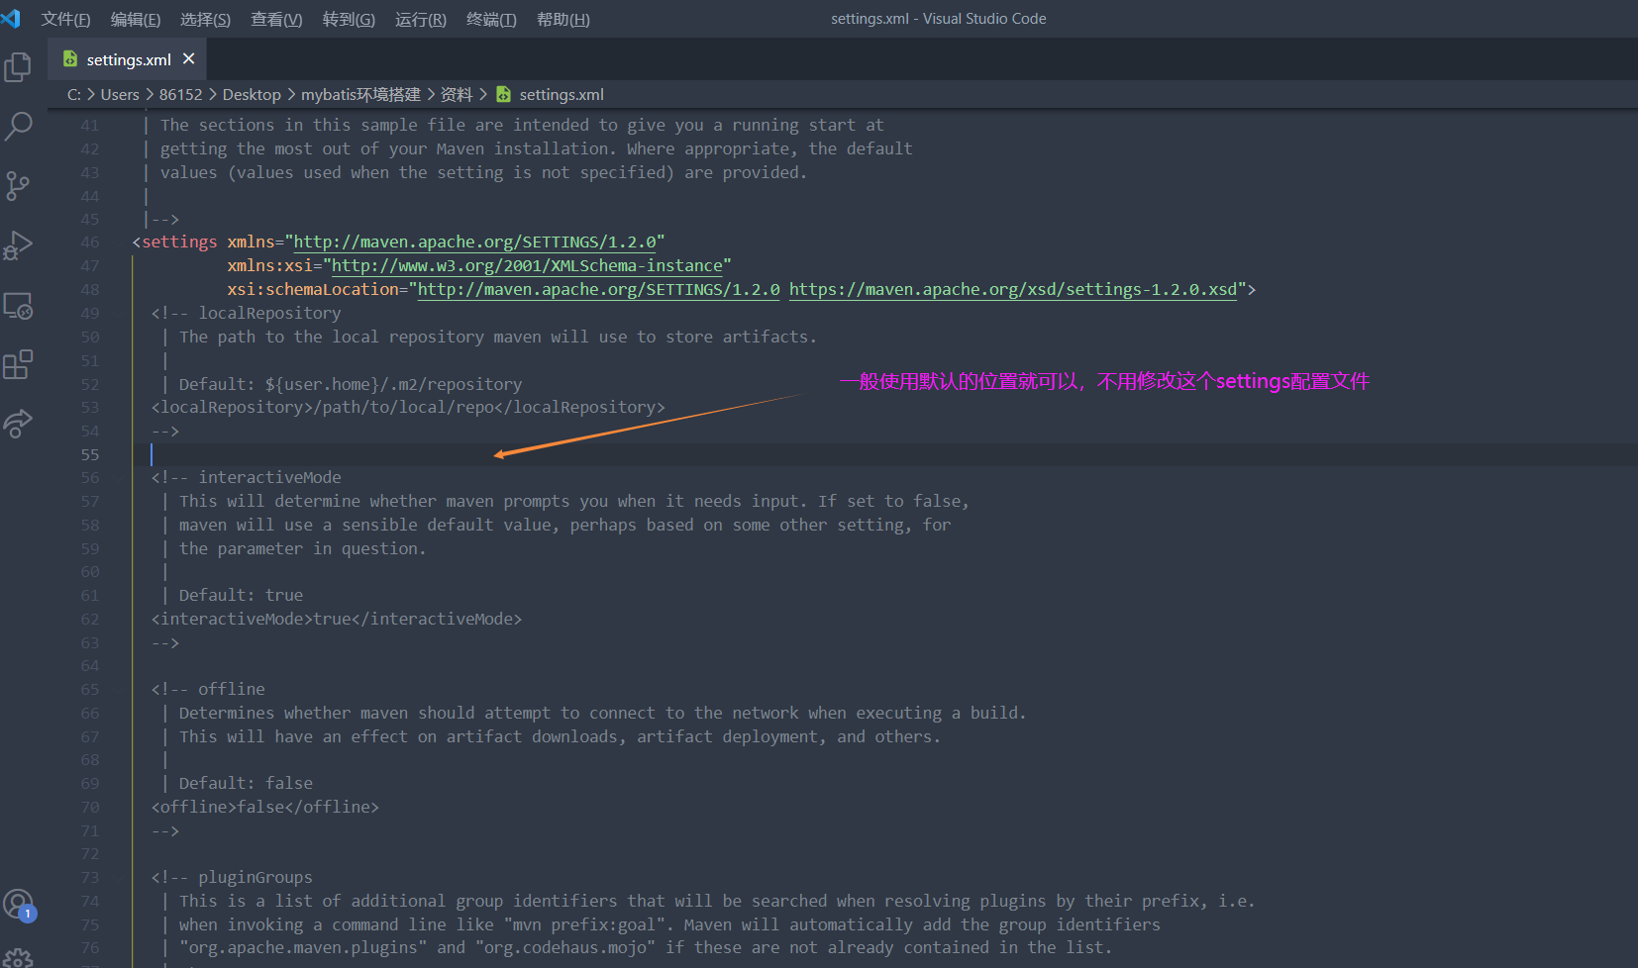Select the settings.xml editor tab

pos(128,59)
